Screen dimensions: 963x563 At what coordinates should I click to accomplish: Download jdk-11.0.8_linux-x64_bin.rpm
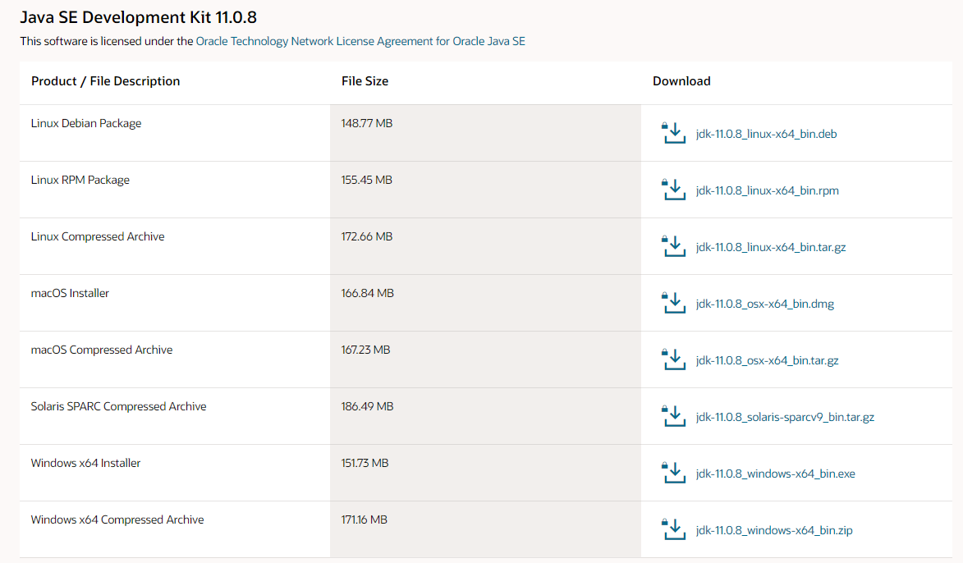click(767, 190)
